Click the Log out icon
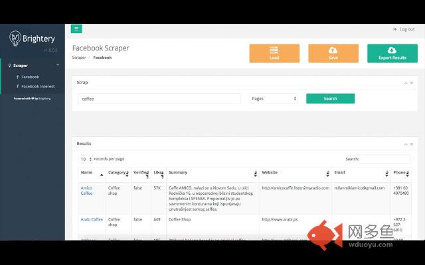The image size is (425, 265). 394,29
